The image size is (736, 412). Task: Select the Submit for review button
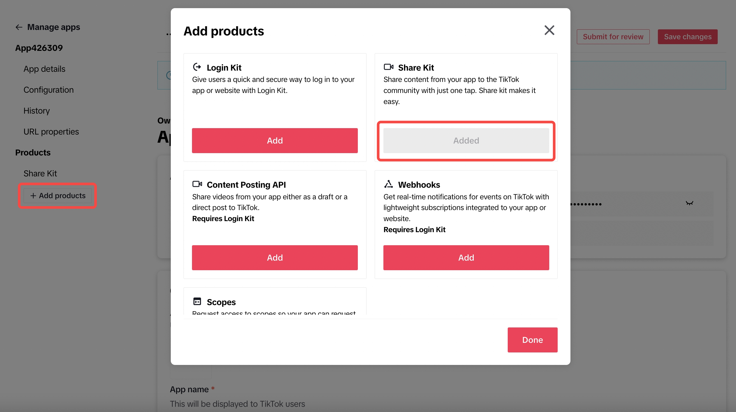613,36
